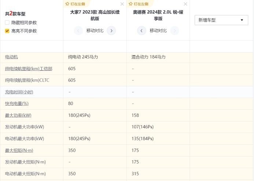Uncheck 高亮不同参数 checkbox
The image size is (254, 181).
coord(7,31)
